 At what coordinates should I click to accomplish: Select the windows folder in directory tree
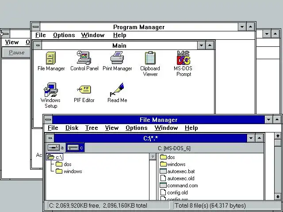[69, 171]
